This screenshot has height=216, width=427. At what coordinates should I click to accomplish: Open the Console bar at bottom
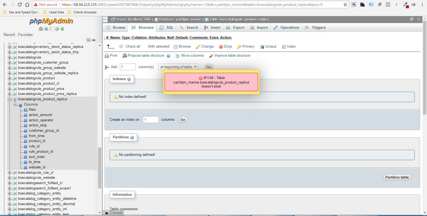point(114,213)
